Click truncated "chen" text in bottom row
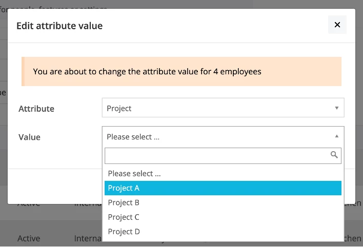The width and height of the screenshot is (363, 247). tap(353, 238)
